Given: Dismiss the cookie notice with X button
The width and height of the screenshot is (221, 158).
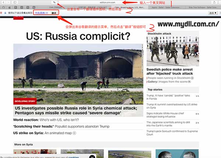Looking at the screenshot, I should pyautogui.click(x=92, y=157).
